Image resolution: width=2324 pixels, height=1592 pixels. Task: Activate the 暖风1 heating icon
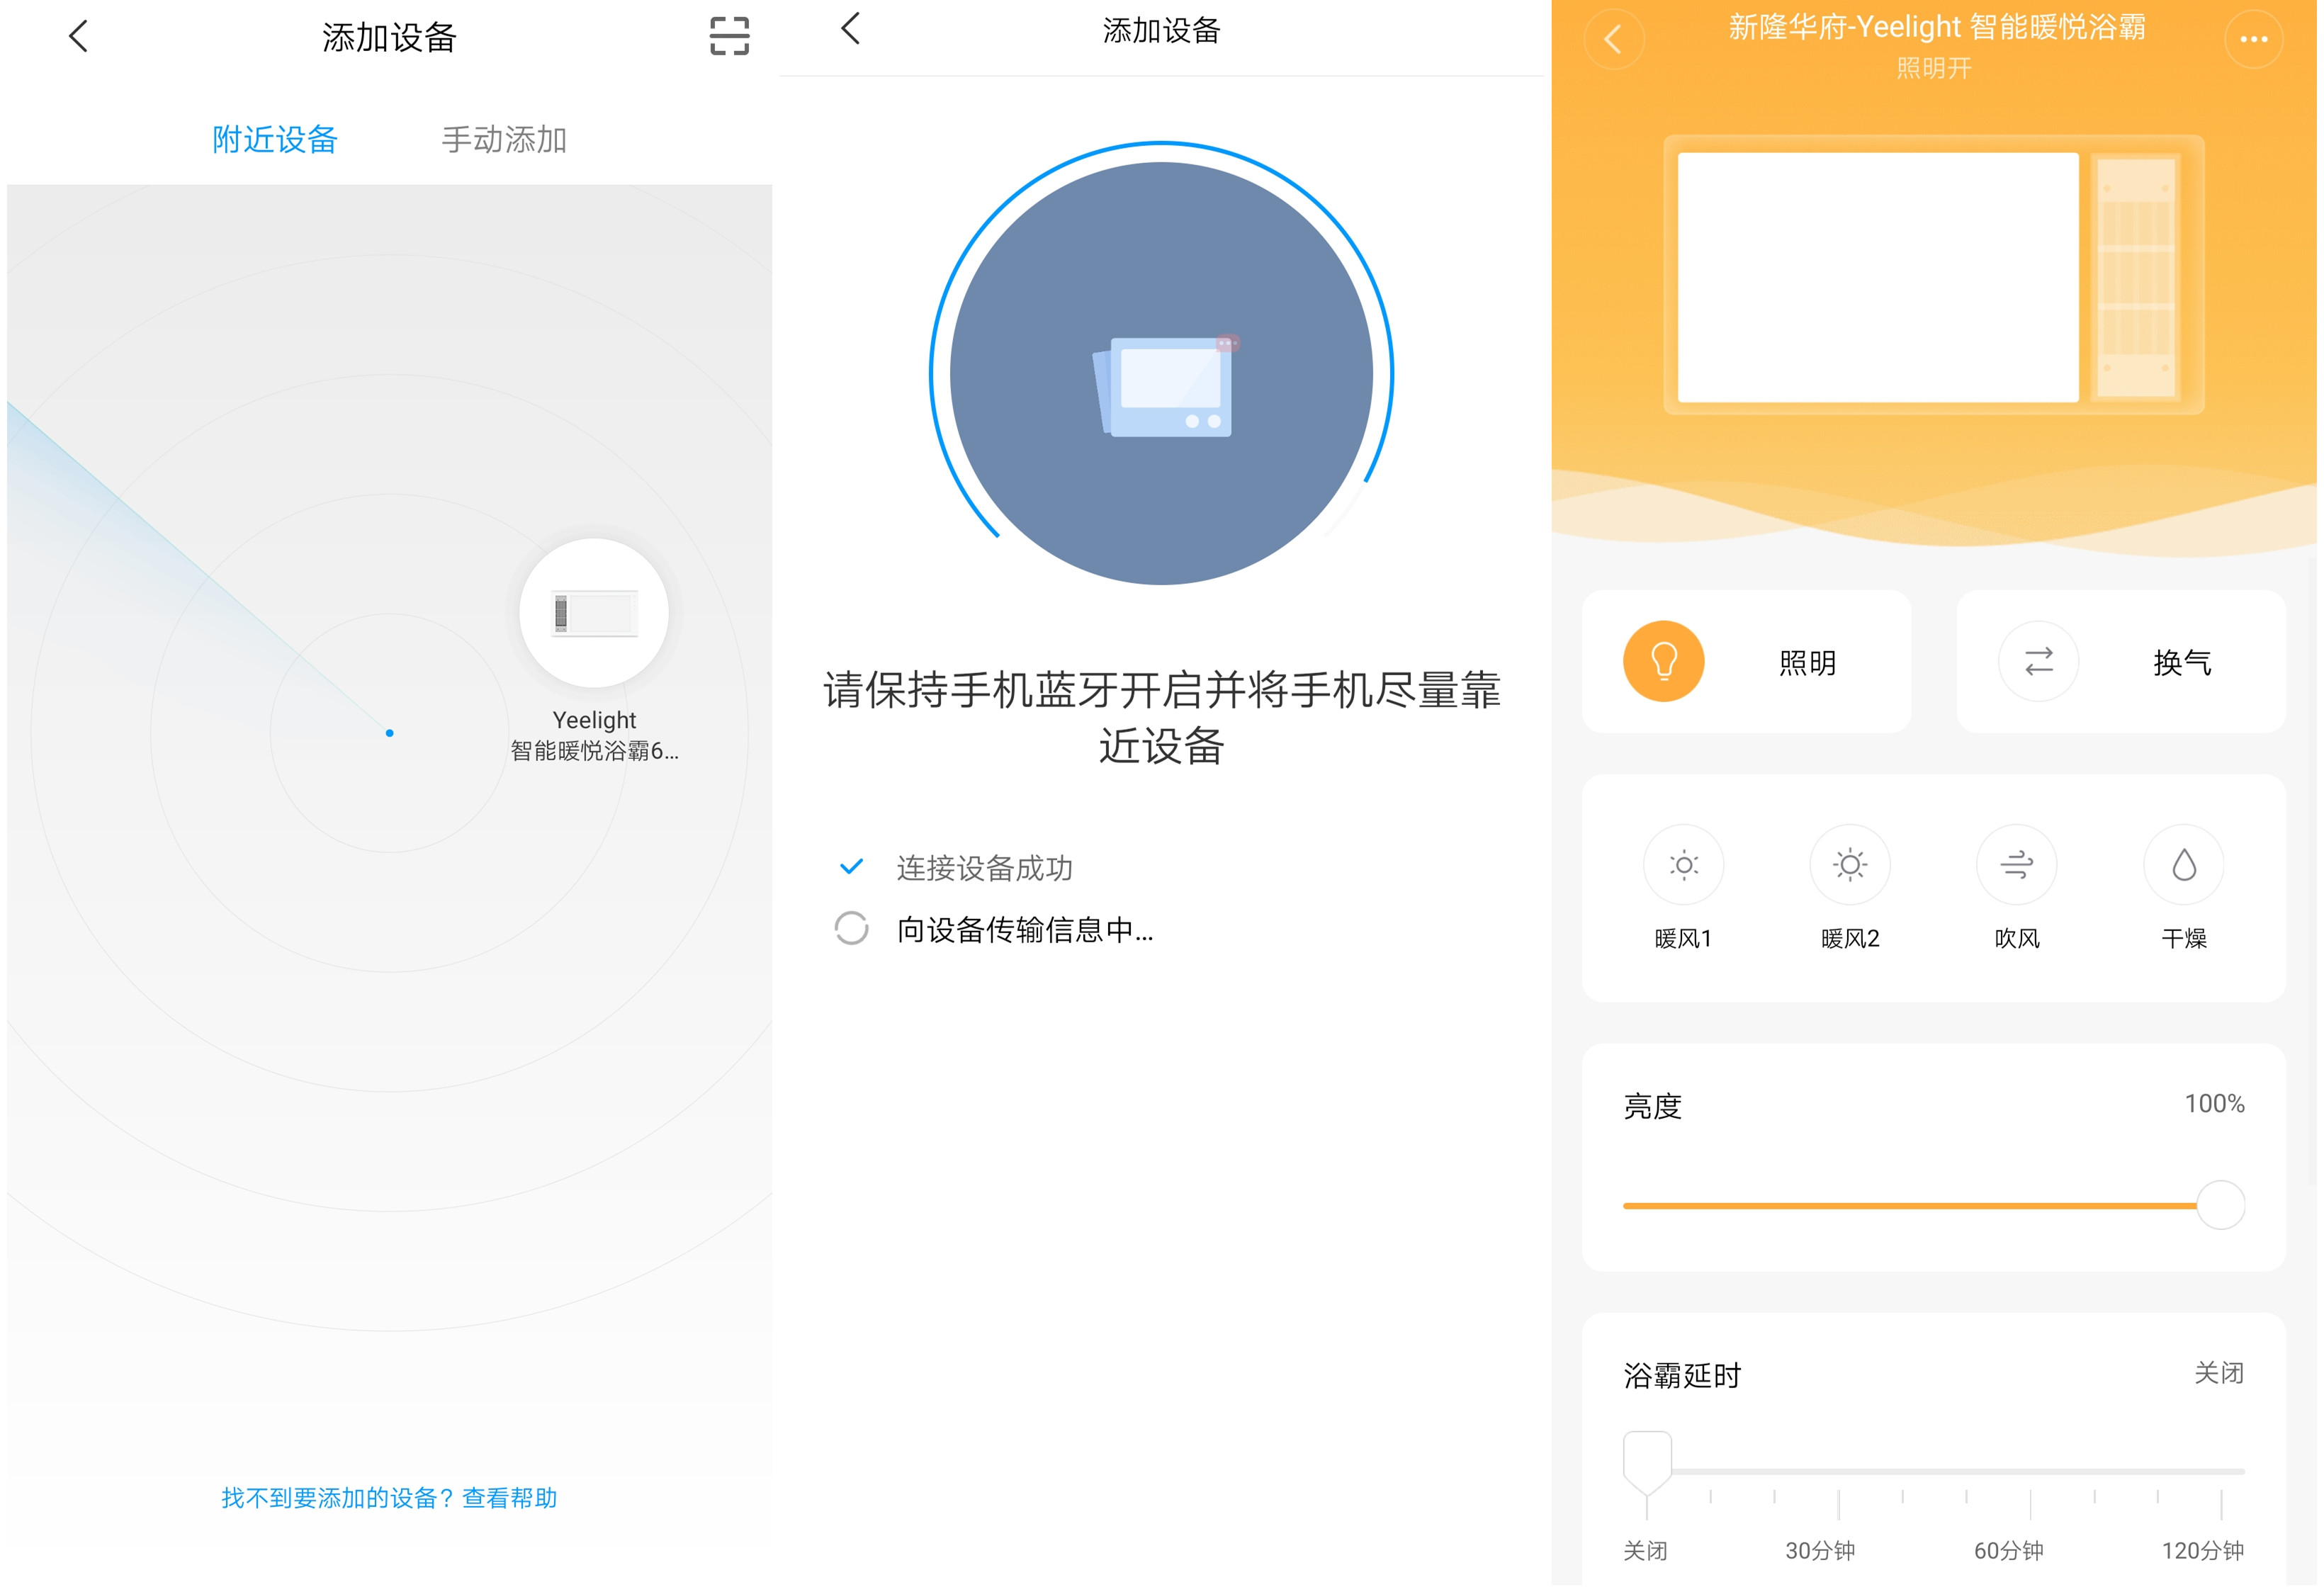click(x=1684, y=864)
